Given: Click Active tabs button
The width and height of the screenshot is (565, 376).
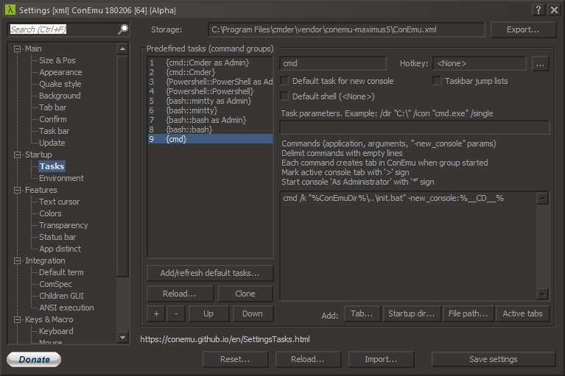Looking at the screenshot, I should click(x=522, y=313).
